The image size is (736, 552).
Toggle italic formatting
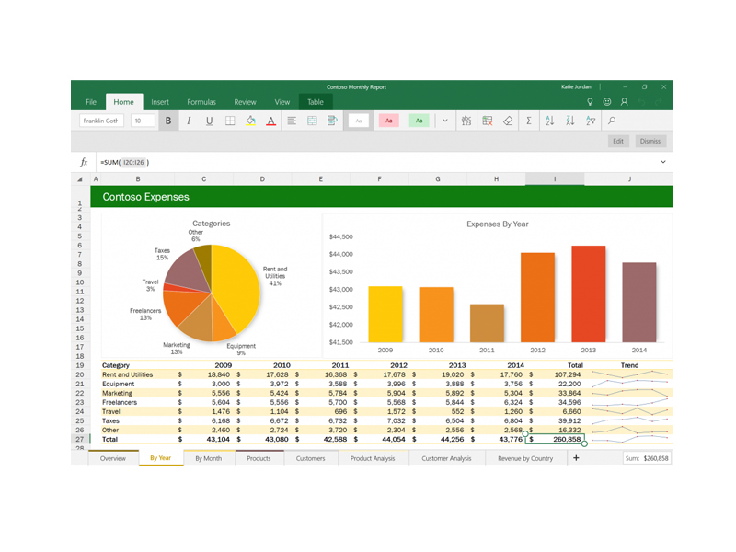click(189, 121)
